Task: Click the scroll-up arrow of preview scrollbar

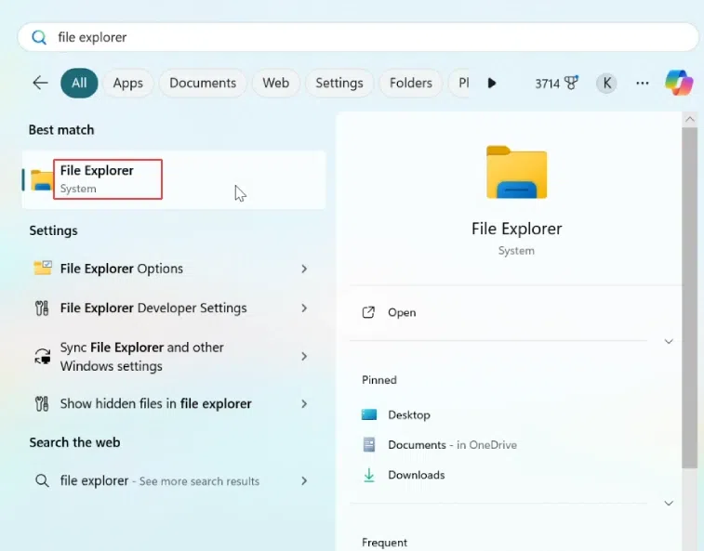Action: 690,119
